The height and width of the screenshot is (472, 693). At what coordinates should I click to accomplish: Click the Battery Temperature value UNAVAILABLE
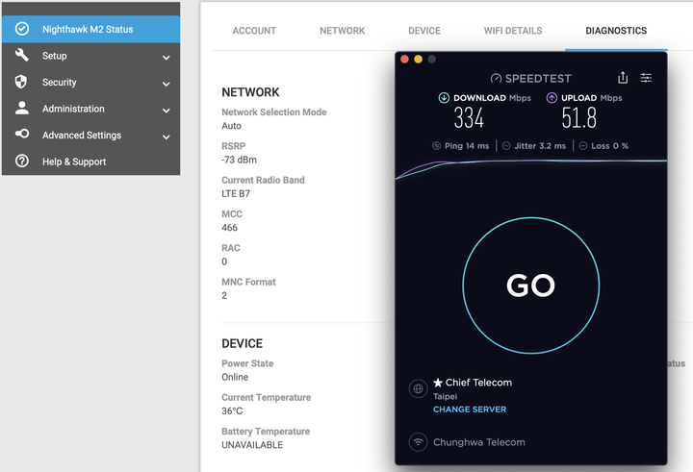(x=252, y=445)
